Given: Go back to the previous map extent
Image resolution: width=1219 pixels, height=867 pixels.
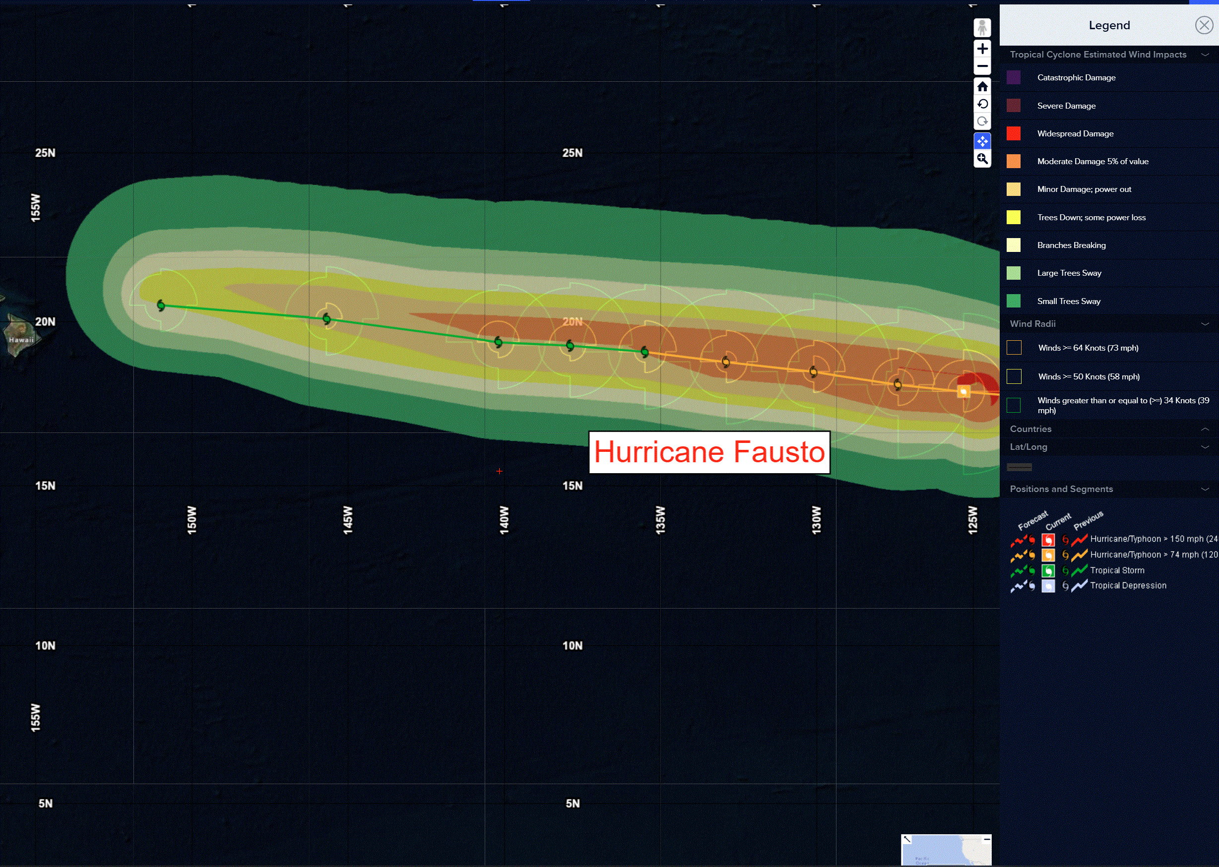Looking at the screenshot, I should (982, 104).
